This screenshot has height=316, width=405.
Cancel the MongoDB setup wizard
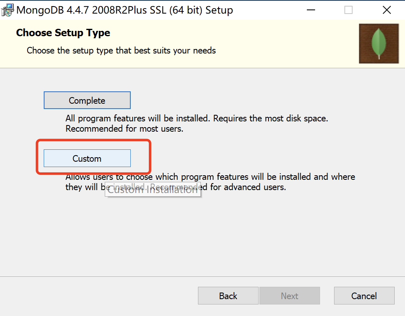pos(364,296)
